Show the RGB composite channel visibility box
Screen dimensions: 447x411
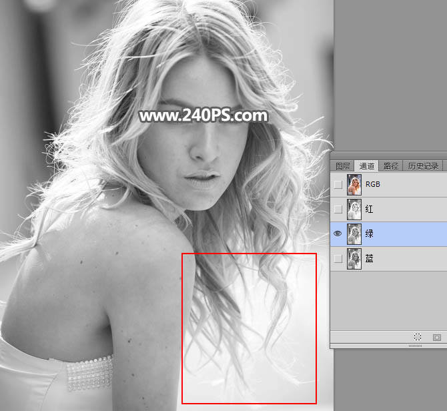(338, 185)
